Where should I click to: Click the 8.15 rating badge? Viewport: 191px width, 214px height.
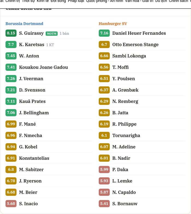point(11,33)
